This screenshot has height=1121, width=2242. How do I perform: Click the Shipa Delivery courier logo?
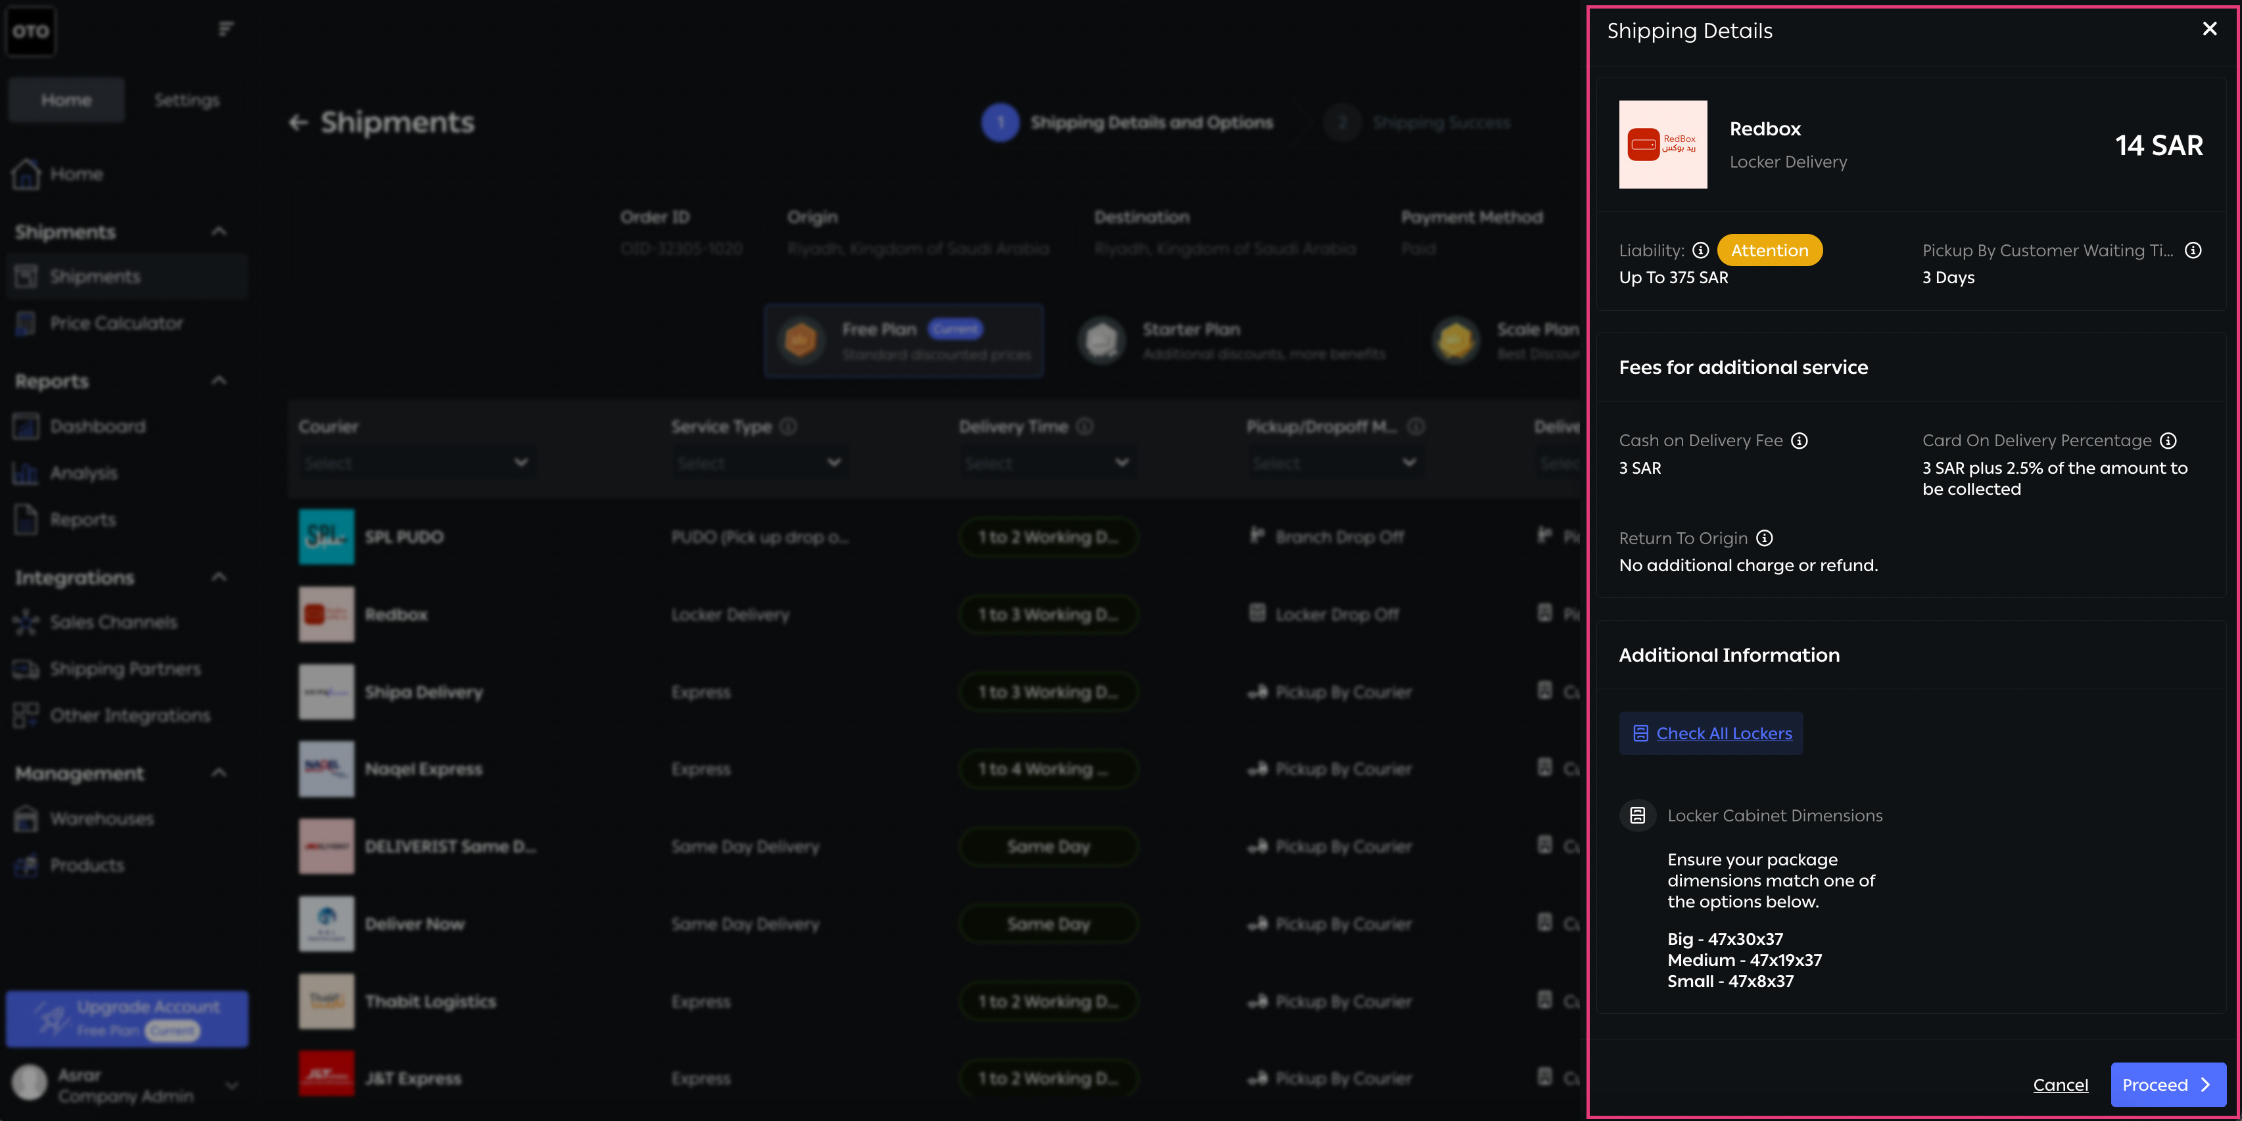coord(326,691)
